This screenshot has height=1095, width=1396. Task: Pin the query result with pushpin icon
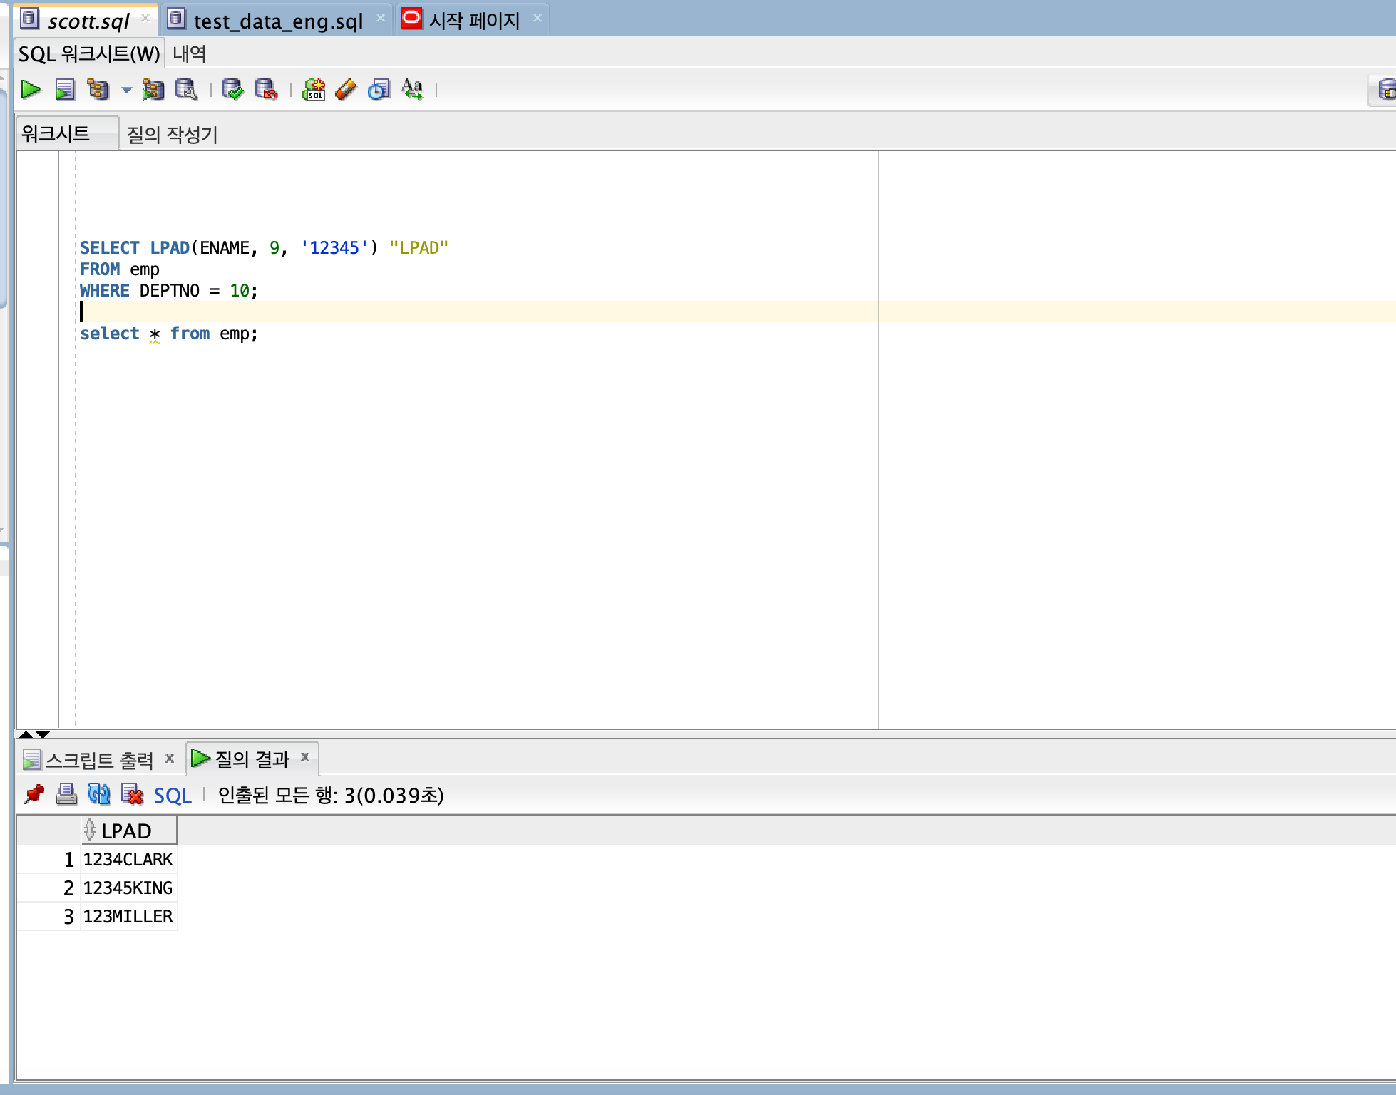click(34, 794)
